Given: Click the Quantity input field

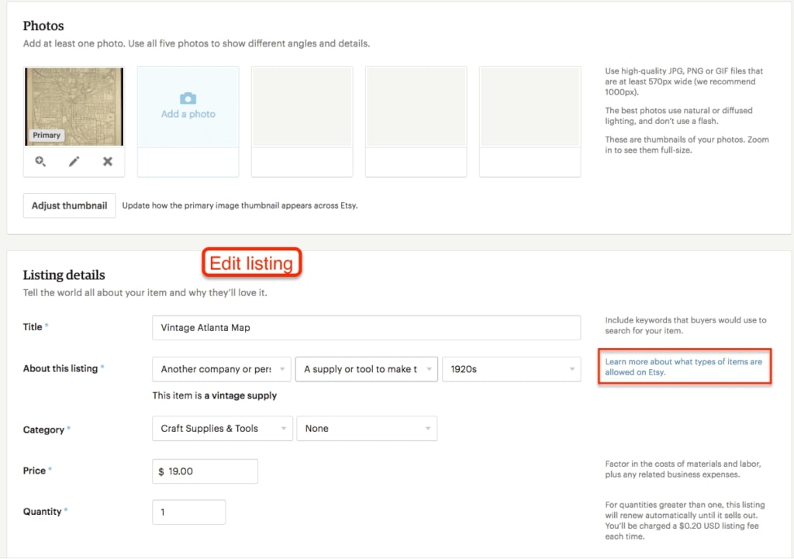Looking at the screenshot, I should [x=189, y=512].
